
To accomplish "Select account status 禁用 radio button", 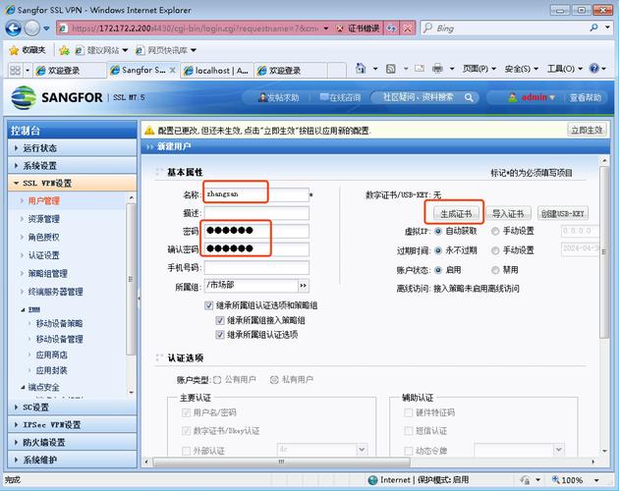I will pos(495,270).
